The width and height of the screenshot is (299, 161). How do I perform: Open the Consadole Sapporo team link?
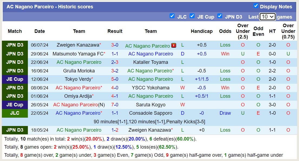(x=150, y=113)
